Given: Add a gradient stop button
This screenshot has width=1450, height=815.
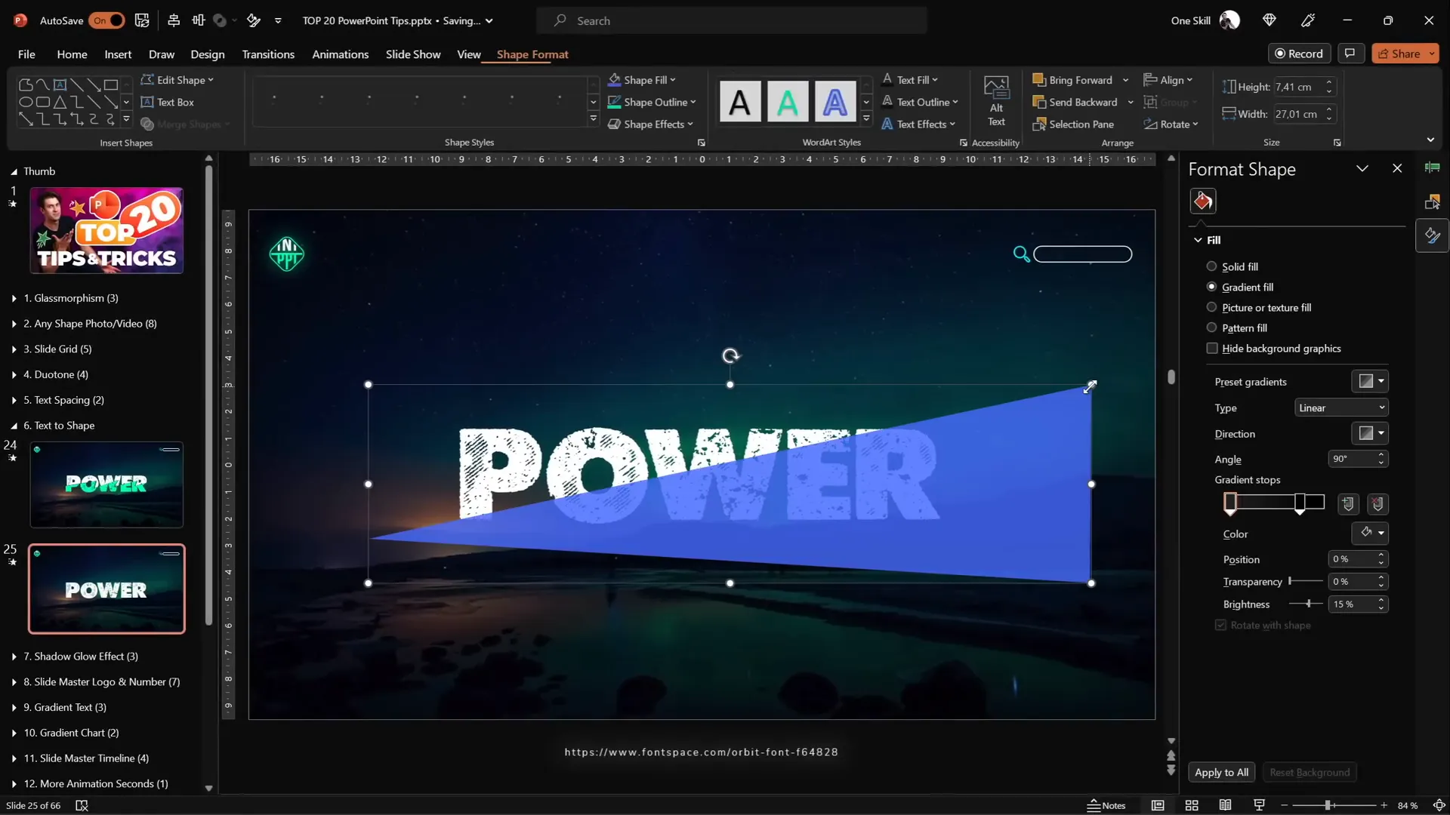Looking at the screenshot, I should (1348, 504).
